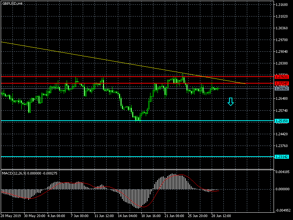The height and width of the screenshot is (220, 293).
Task: Select the 1.27247 red price tag
Action: point(282,84)
